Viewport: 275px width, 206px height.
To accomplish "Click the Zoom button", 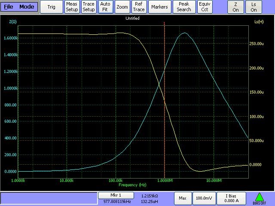I will [x=122, y=7].
